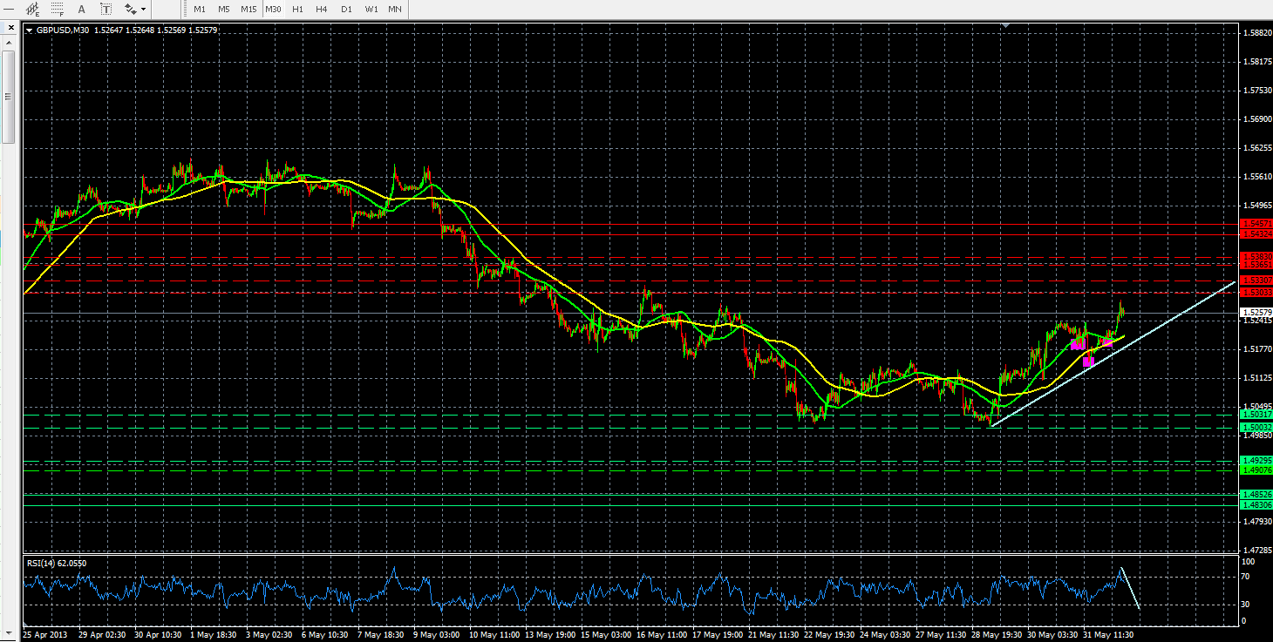The image size is (1273, 642).
Task: Switch chart to MN monthly timeframe
Action: [x=395, y=10]
